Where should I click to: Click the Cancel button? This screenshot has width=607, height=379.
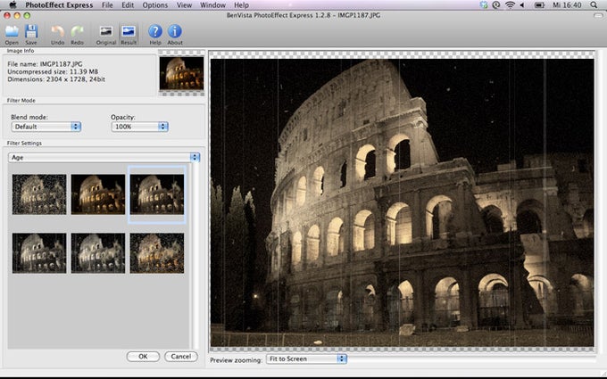coord(180,356)
